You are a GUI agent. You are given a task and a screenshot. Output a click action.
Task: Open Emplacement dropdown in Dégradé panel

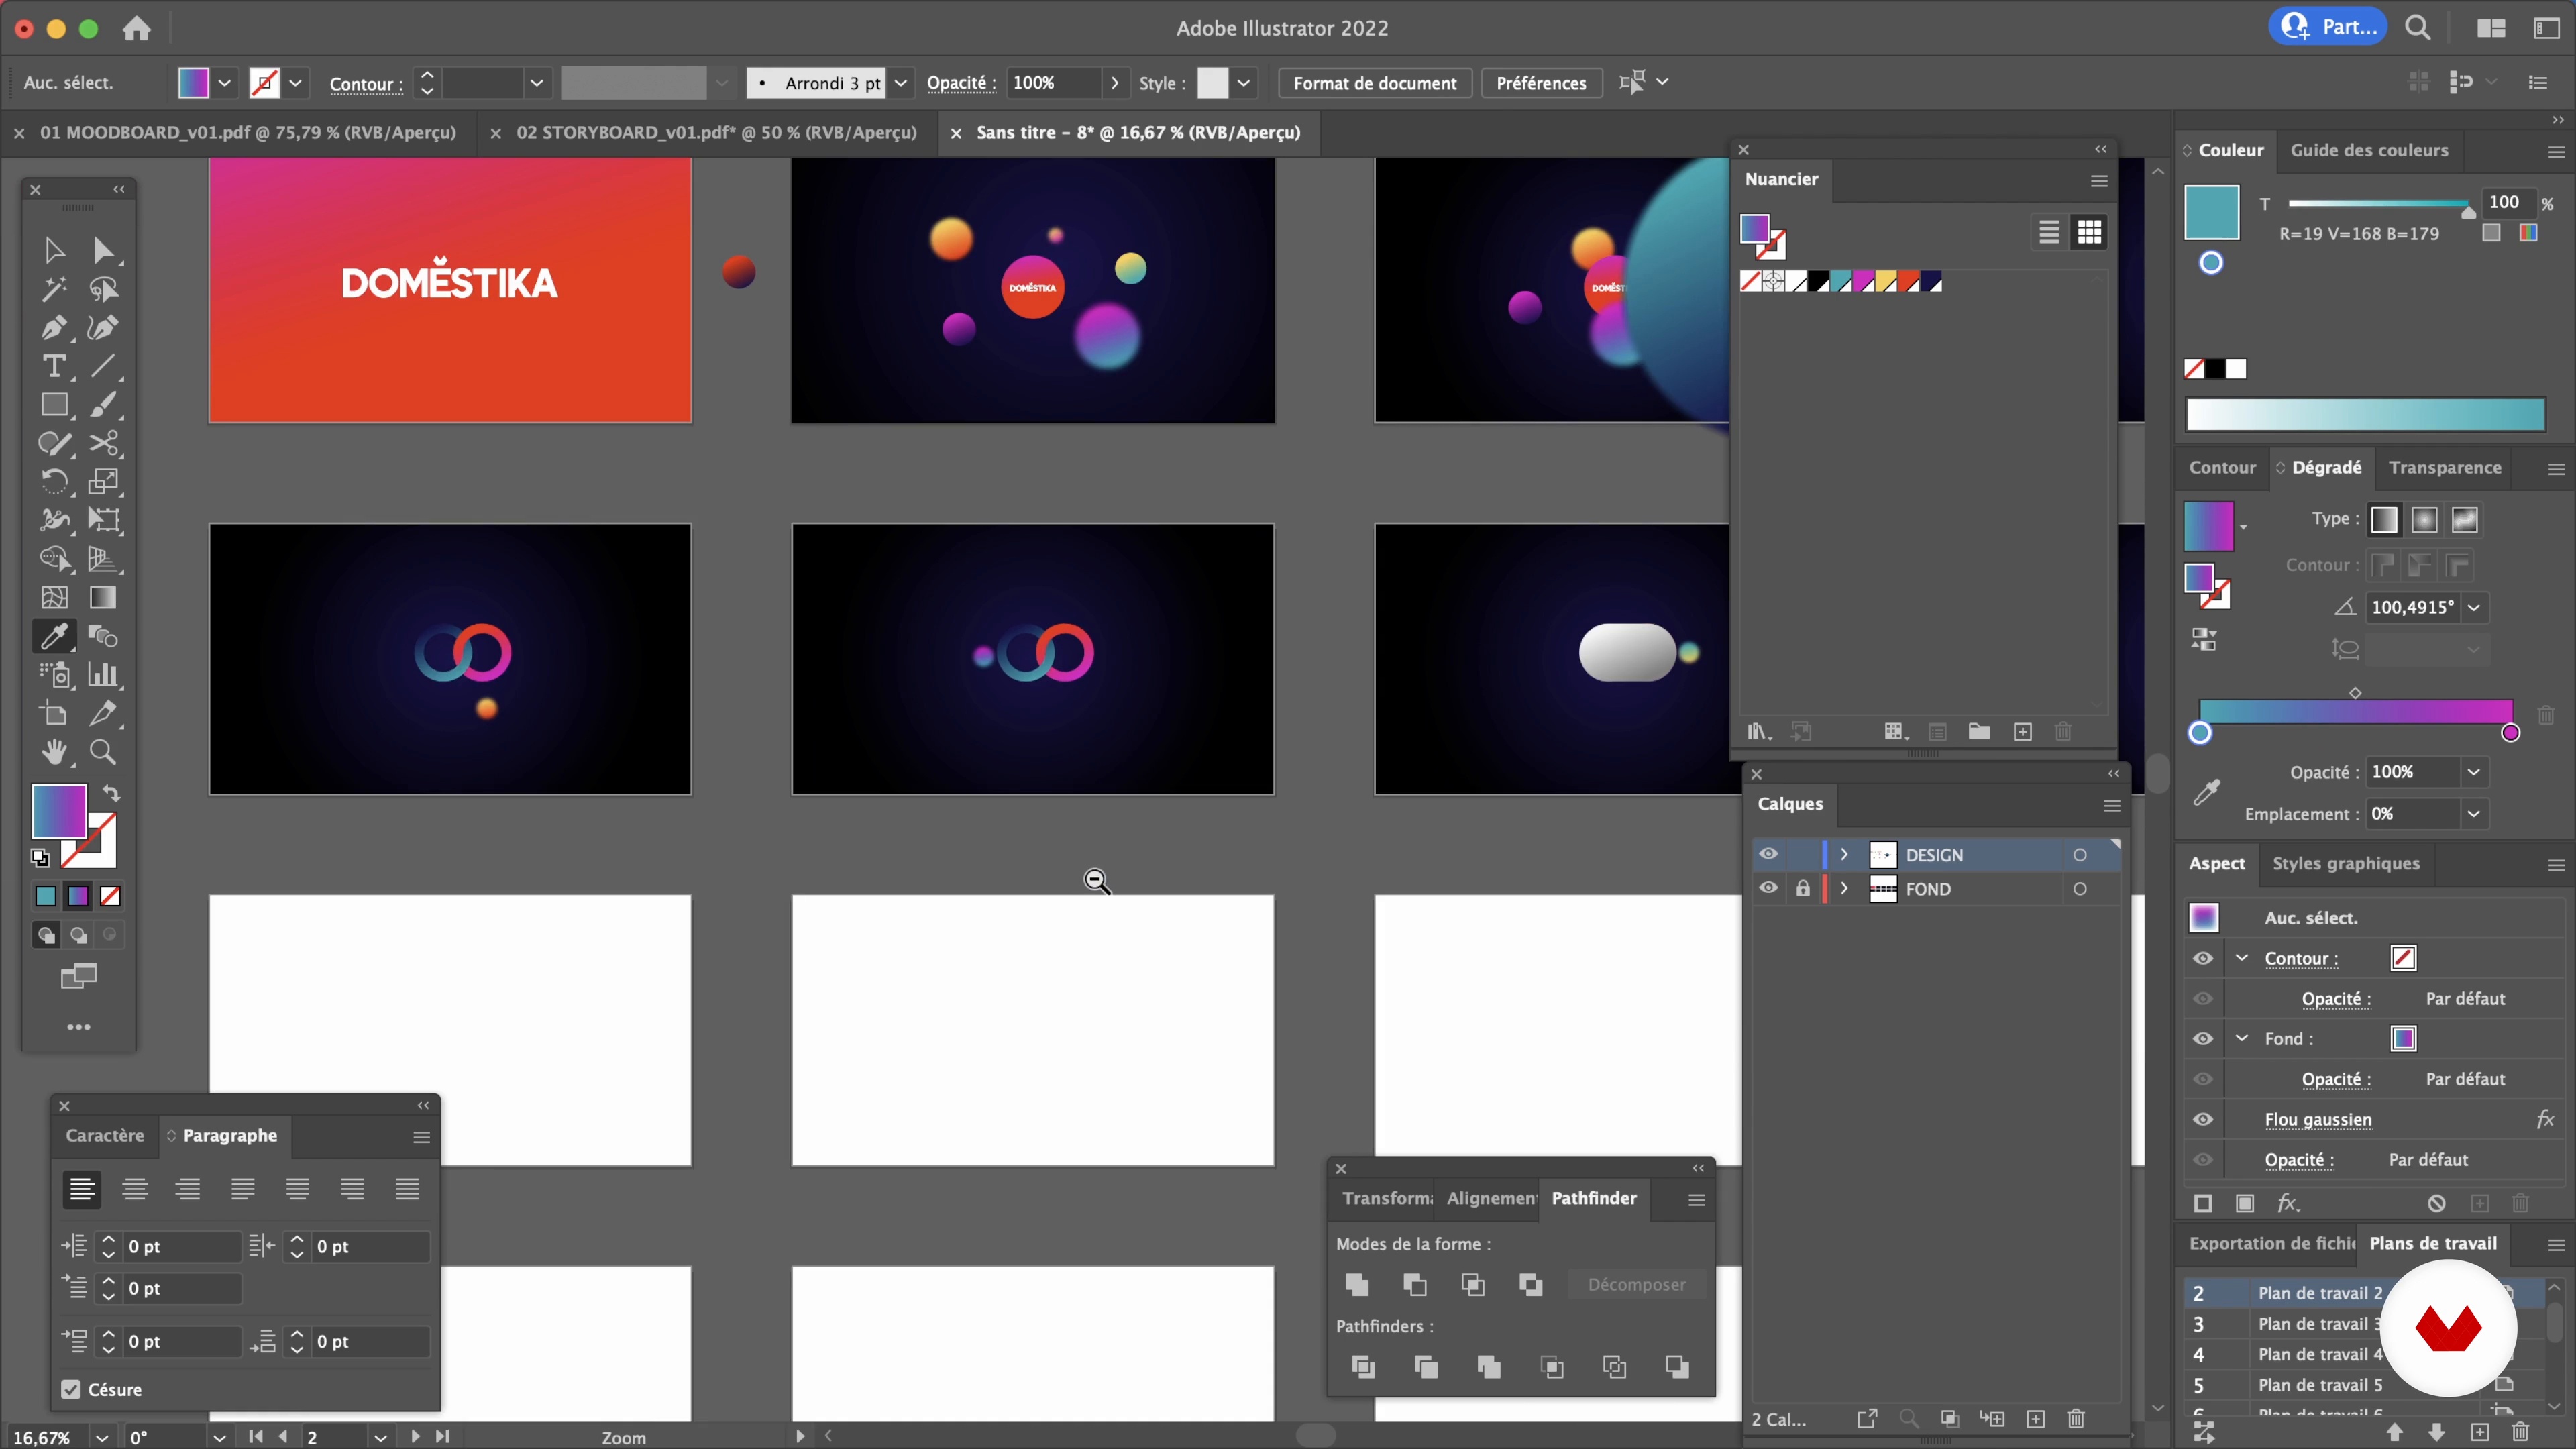click(x=2473, y=814)
